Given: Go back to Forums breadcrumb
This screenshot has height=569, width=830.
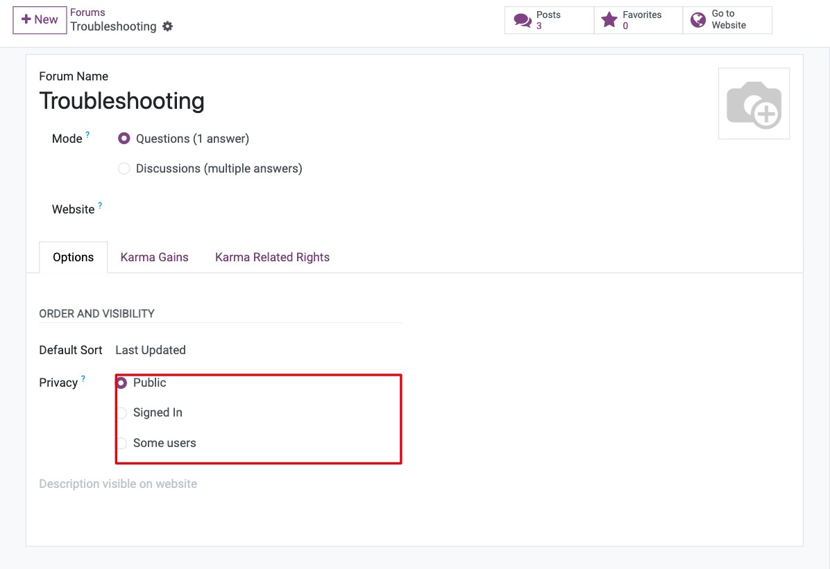Looking at the screenshot, I should (x=87, y=12).
